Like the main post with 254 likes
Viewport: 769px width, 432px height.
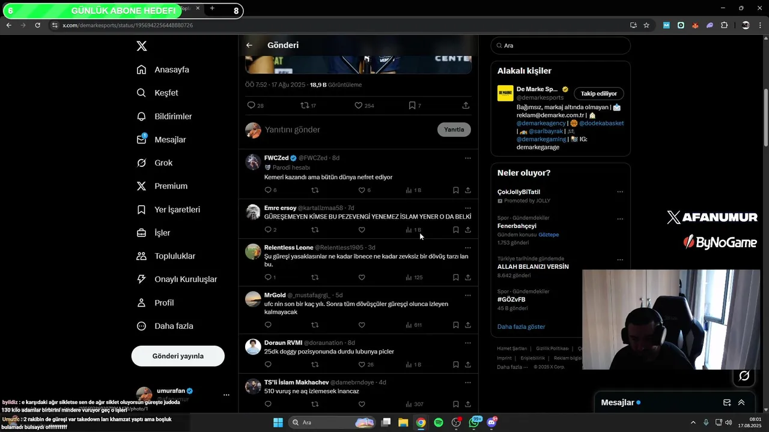[364, 106]
